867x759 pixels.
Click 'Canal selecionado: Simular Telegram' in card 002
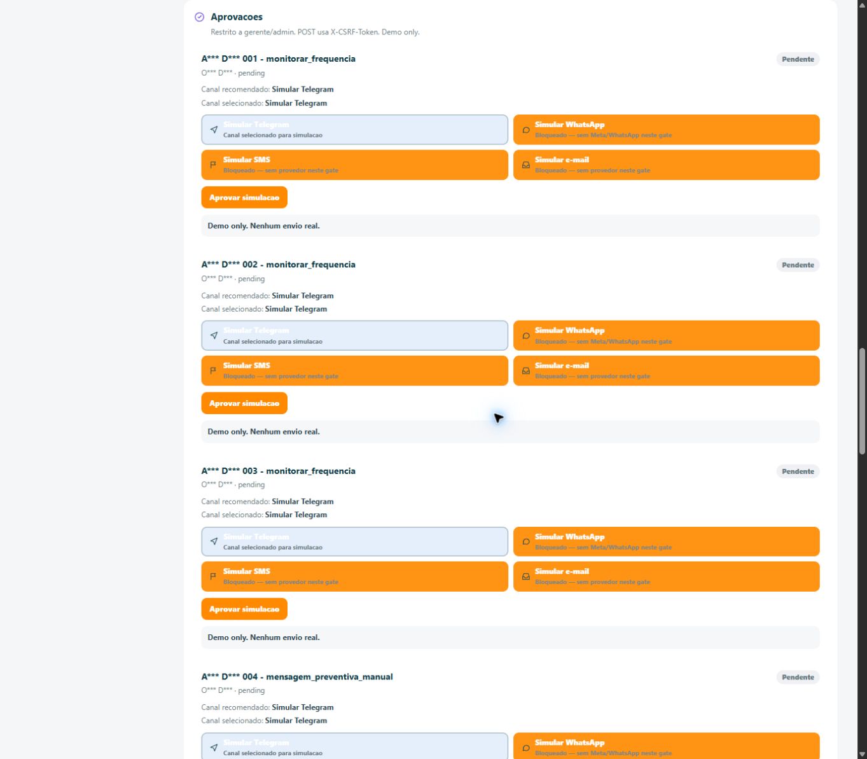click(x=264, y=309)
